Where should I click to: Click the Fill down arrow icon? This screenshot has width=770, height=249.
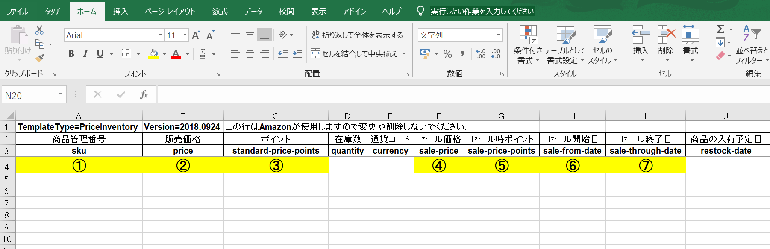720,42
